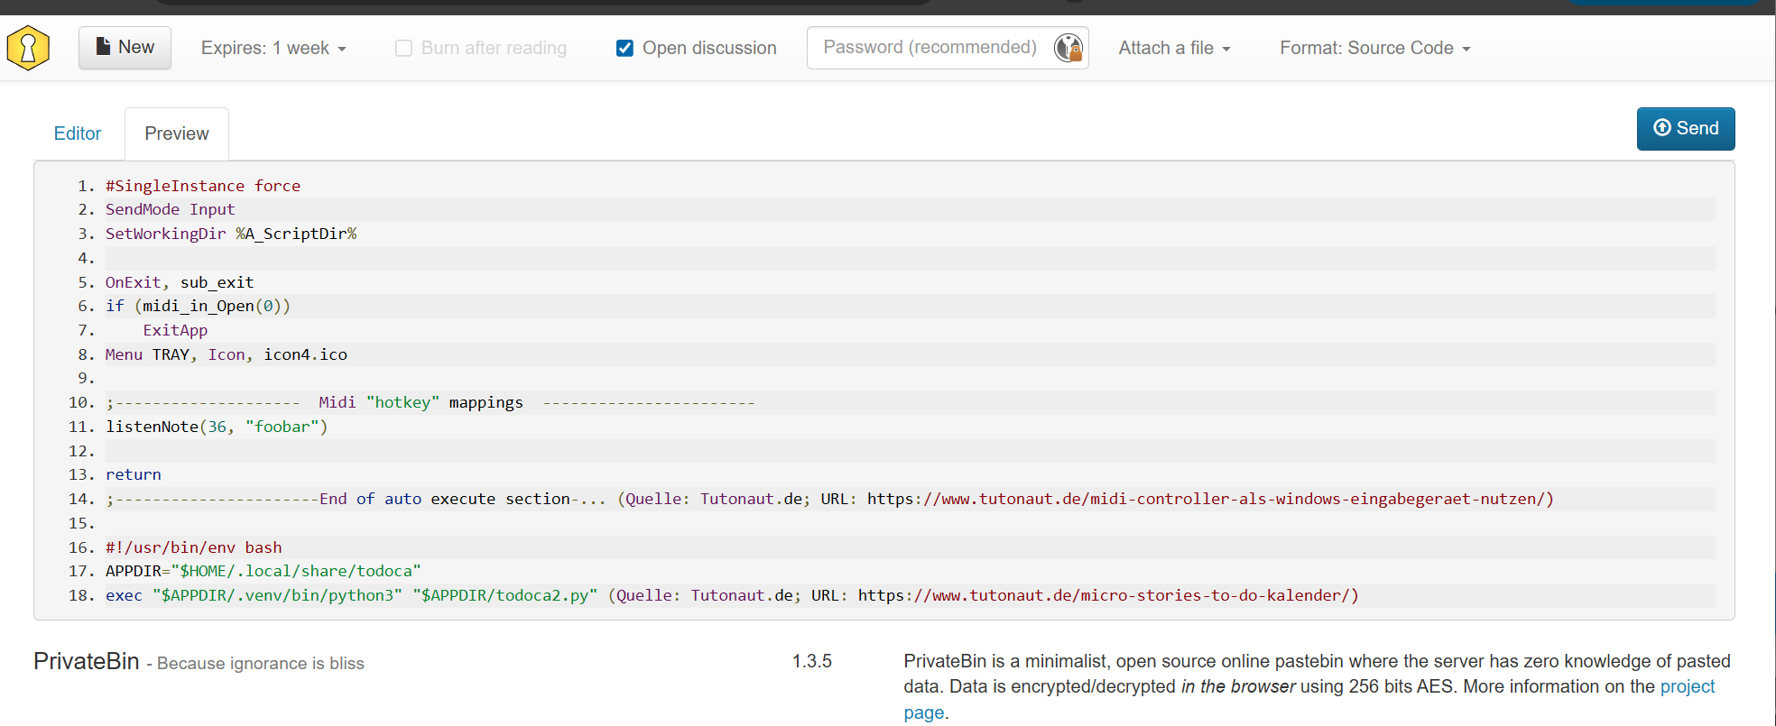1776x726 pixels.
Task: Click the password manager icon in the password field
Action: tap(1068, 48)
